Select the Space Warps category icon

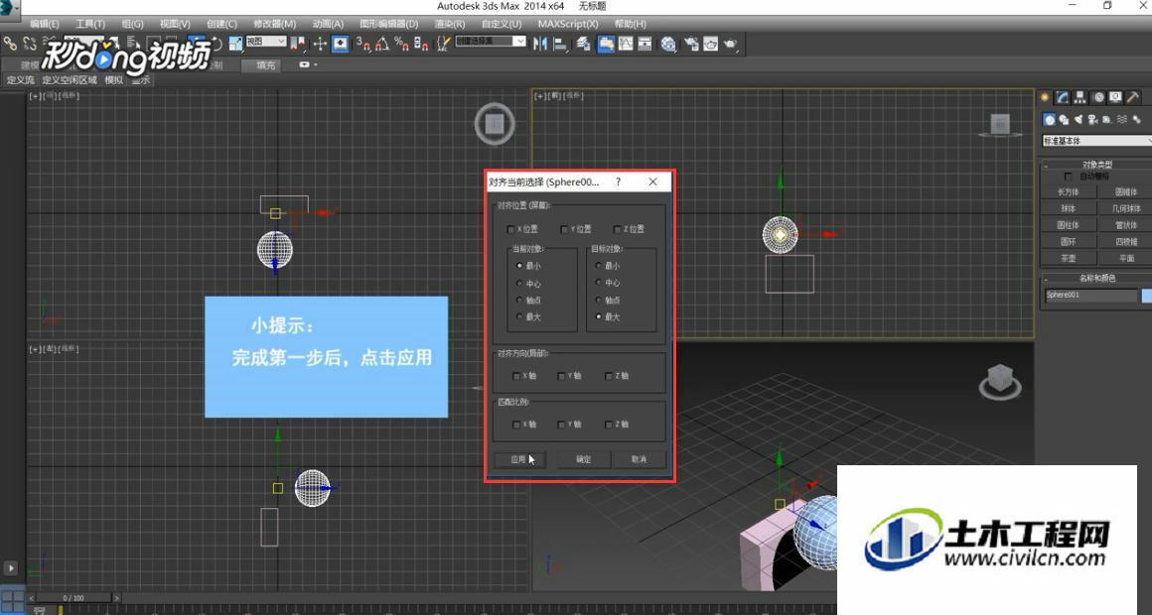(1122, 119)
